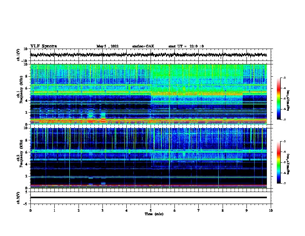Click the time axis tick label "5"

coord(151,210)
